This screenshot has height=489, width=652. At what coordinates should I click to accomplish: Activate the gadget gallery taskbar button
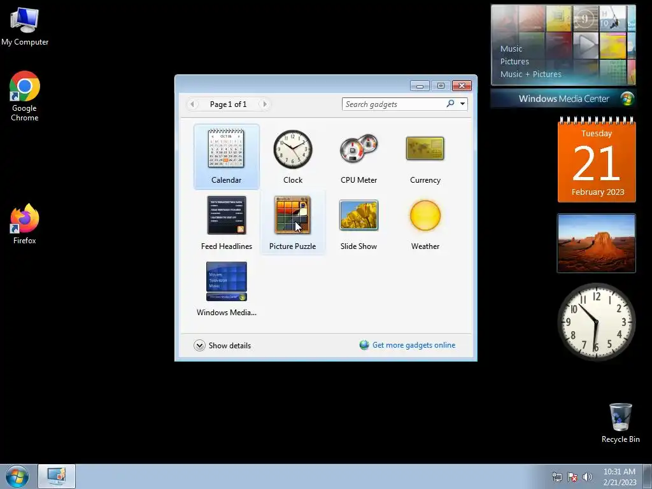coord(57,476)
